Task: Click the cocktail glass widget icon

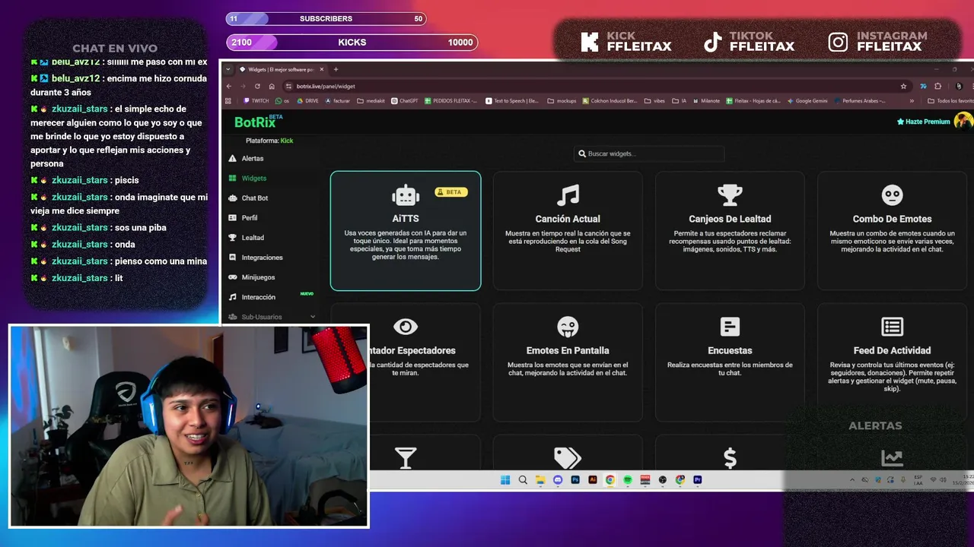Action: 406,457
